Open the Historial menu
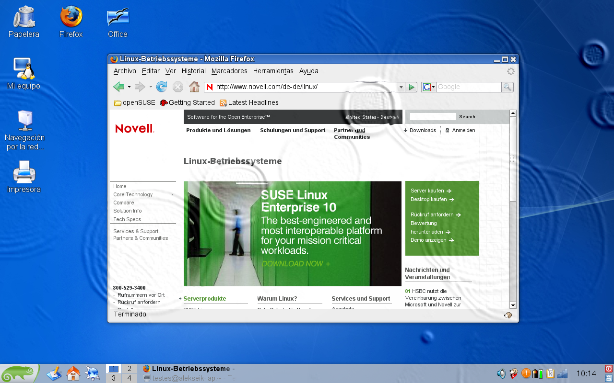This screenshot has width=614, height=383. [194, 71]
